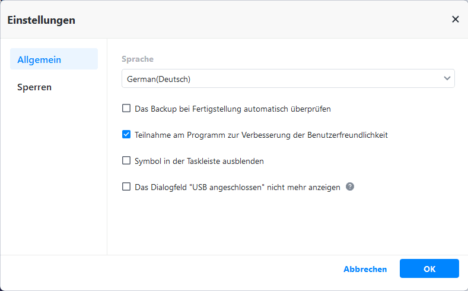Click the Sprache section label
The image size is (468, 291).
138,59
